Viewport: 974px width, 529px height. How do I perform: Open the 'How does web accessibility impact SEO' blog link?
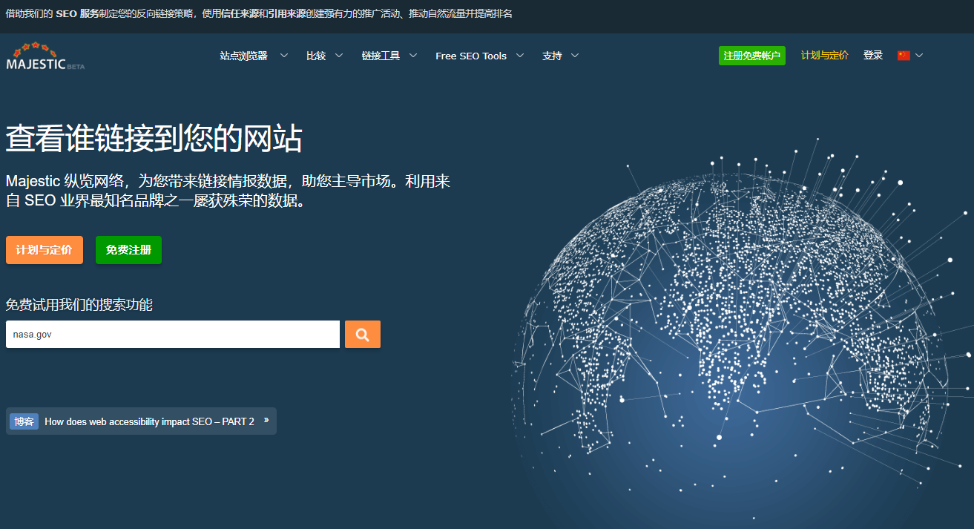[149, 421]
